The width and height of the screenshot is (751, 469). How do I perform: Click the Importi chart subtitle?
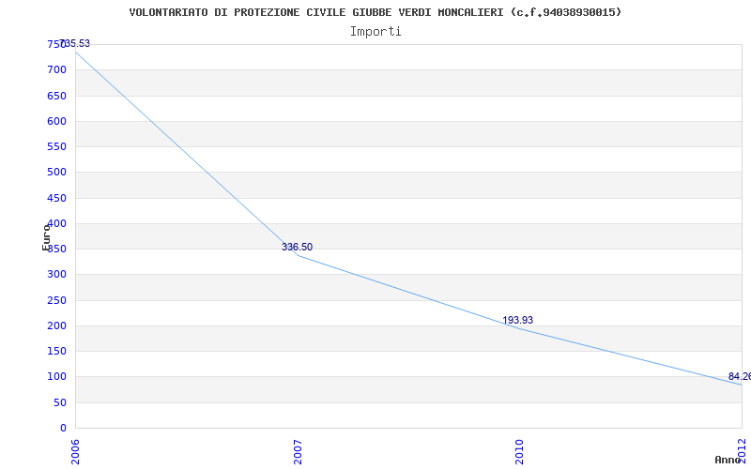tap(375, 32)
